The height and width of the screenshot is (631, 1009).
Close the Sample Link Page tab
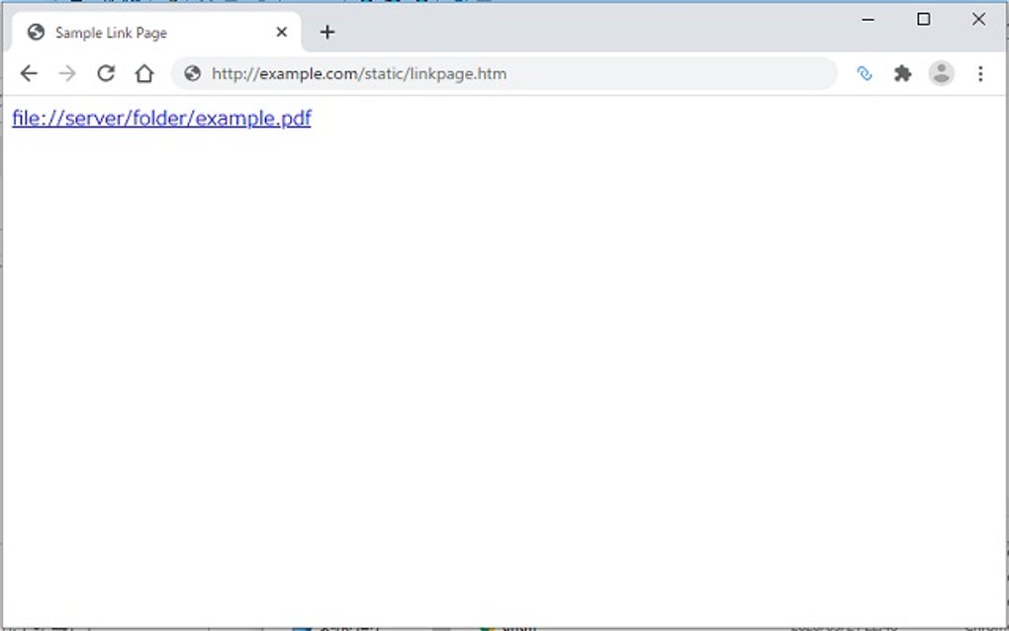(x=280, y=32)
